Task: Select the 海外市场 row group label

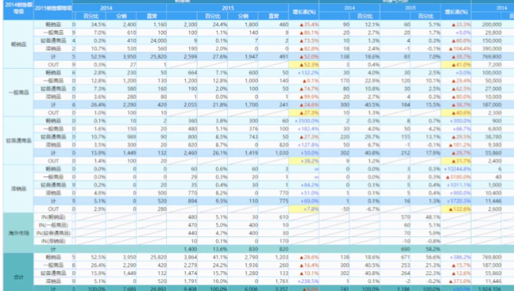Action: click(18, 233)
